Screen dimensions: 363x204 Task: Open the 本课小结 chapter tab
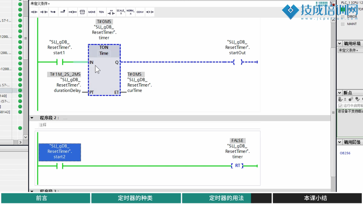[317, 198]
